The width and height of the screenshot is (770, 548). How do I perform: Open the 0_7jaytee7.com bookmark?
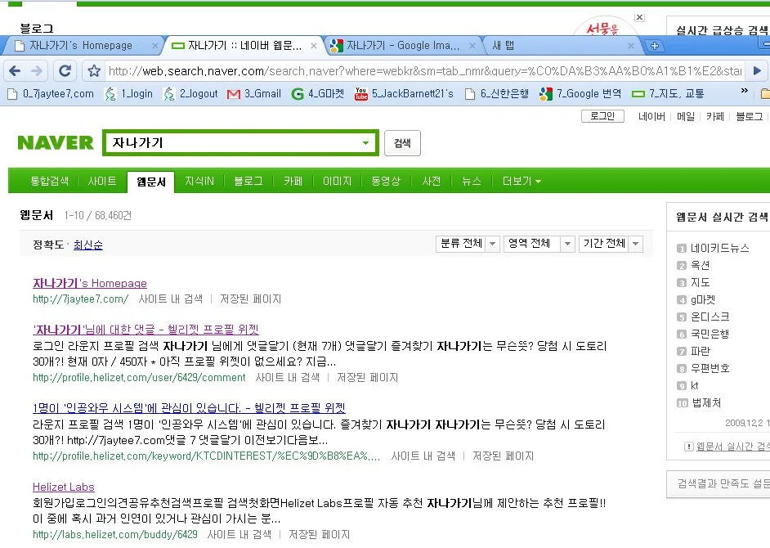click(51, 93)
